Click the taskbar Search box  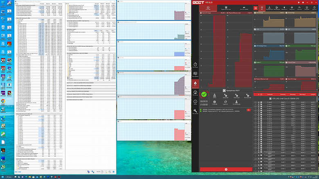[9, 177]
